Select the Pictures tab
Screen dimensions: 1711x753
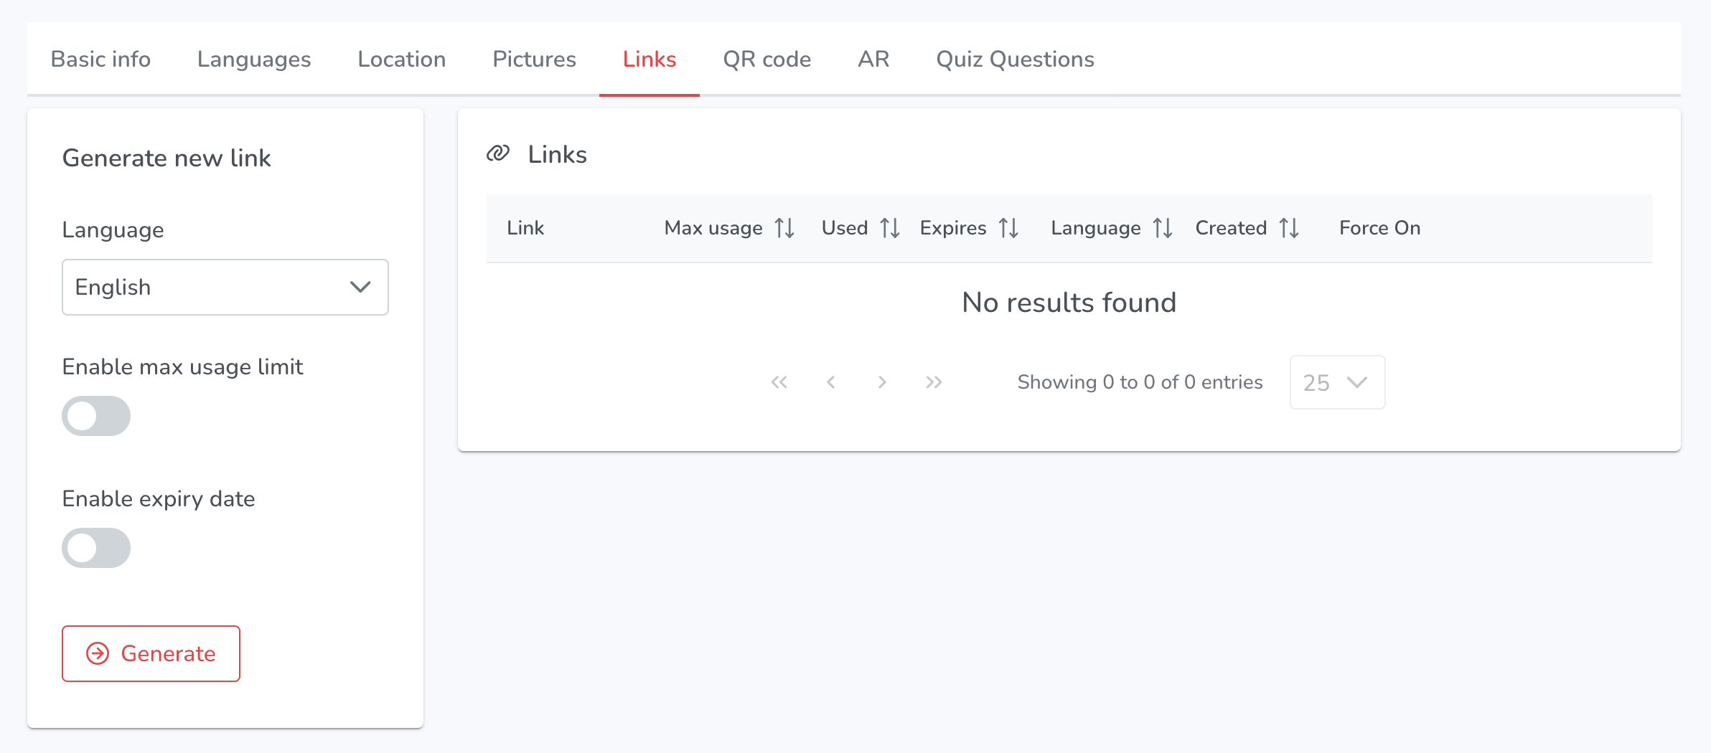click(534, 59)
